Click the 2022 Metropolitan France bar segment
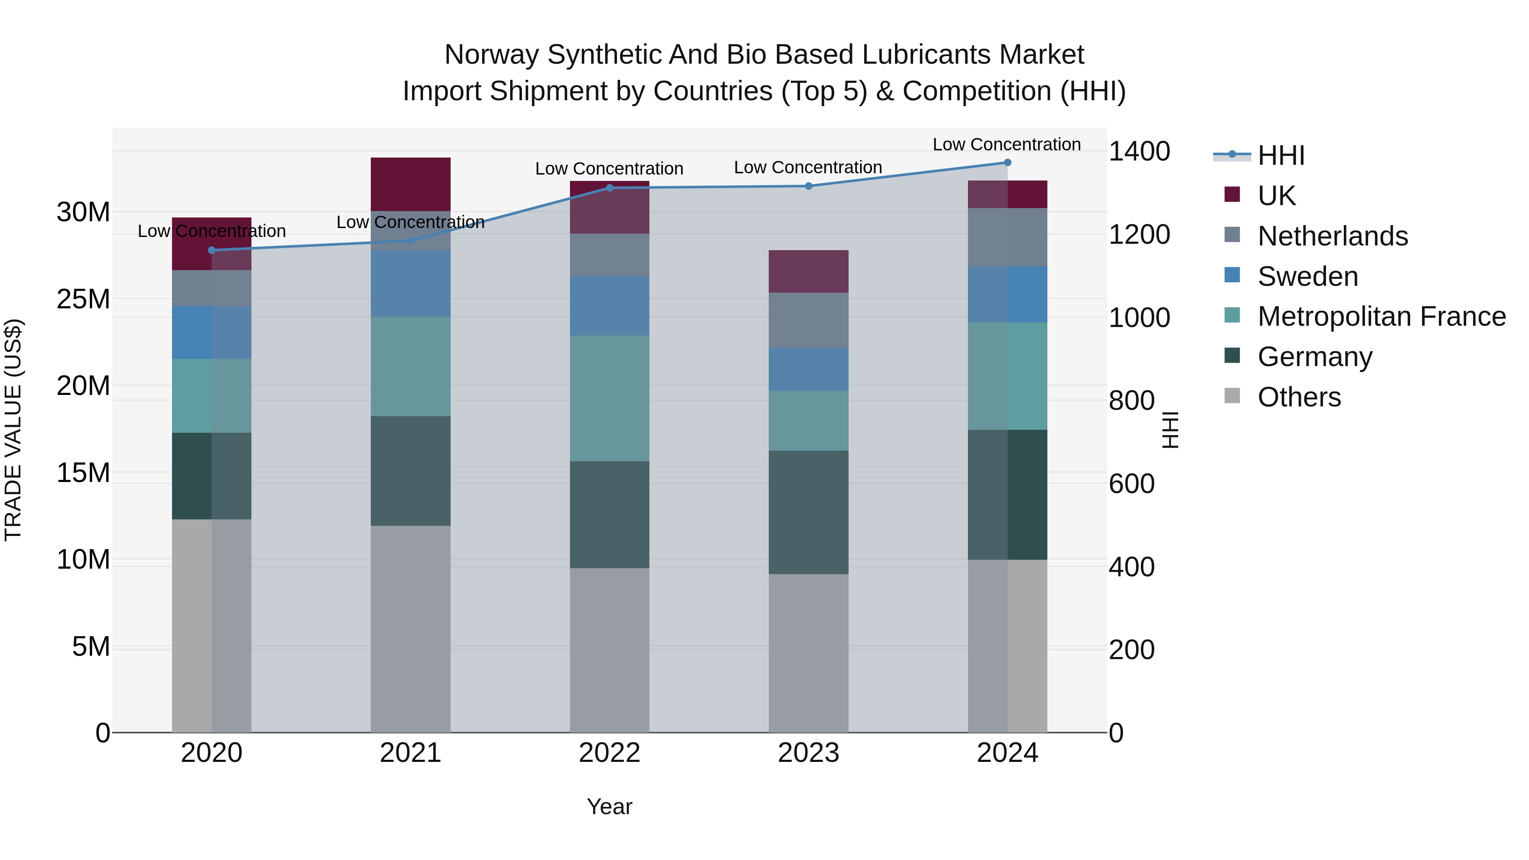1529x860 pixels. (609, 399)
